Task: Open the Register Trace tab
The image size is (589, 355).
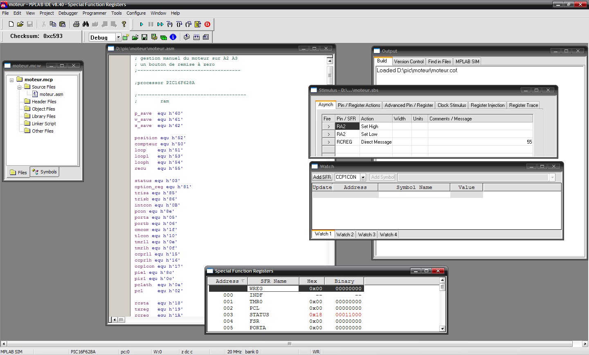Action: click(x=524, y=105)
